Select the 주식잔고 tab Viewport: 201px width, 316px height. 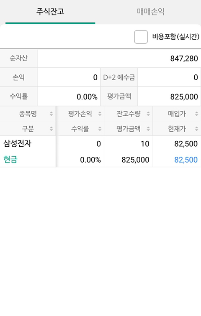[x=50, y=11]
